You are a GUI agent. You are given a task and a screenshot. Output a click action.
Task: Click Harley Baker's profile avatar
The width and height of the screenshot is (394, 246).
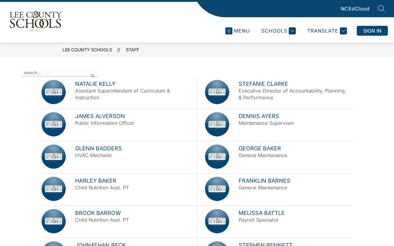click(54, 189)
